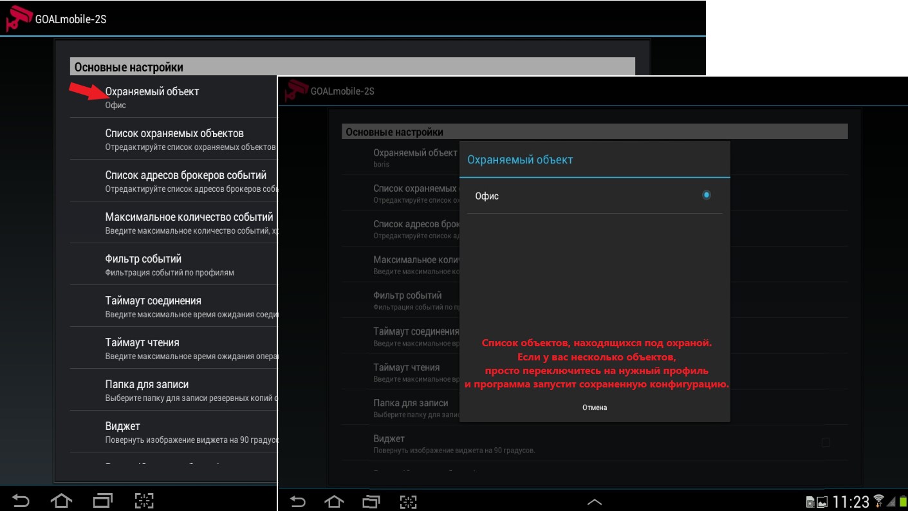Viewport: 908px width, 511px height.
Task: Tap the dimmed Фильтр событий row in the front window
Action: tap(401, 301)
